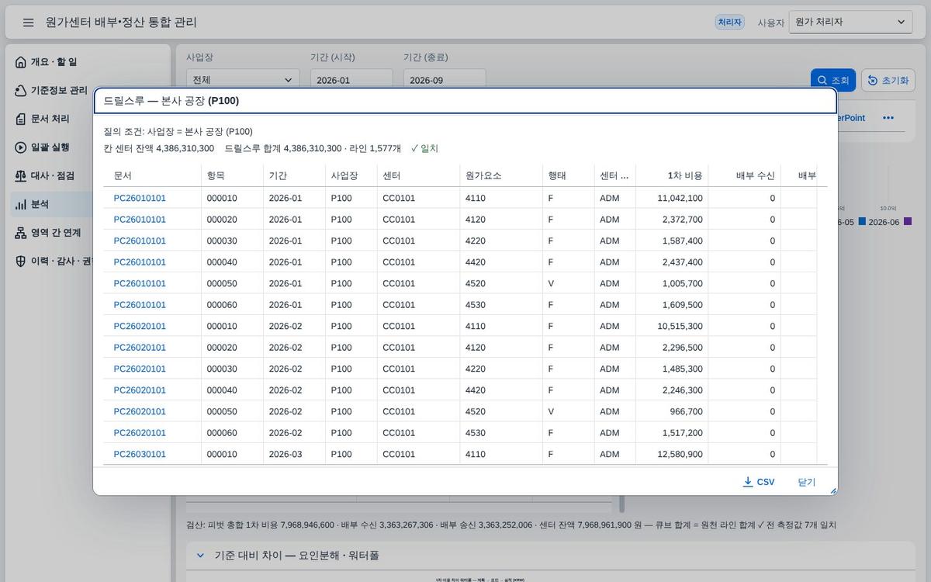Image resolution: width=931 pixels, height=582 pixels.
Task: Click the 기간 column header
Action: click(294, 175)
